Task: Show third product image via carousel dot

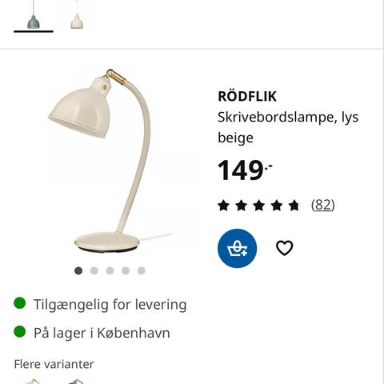Action: point(110,270)
